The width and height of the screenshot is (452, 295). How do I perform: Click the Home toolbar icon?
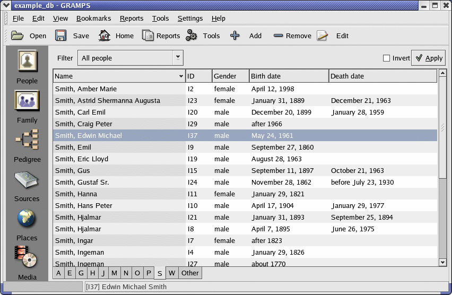click(105, 36)
